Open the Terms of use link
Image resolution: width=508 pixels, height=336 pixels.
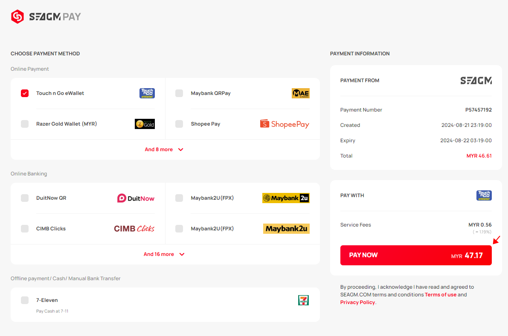[x=441, y=295]
